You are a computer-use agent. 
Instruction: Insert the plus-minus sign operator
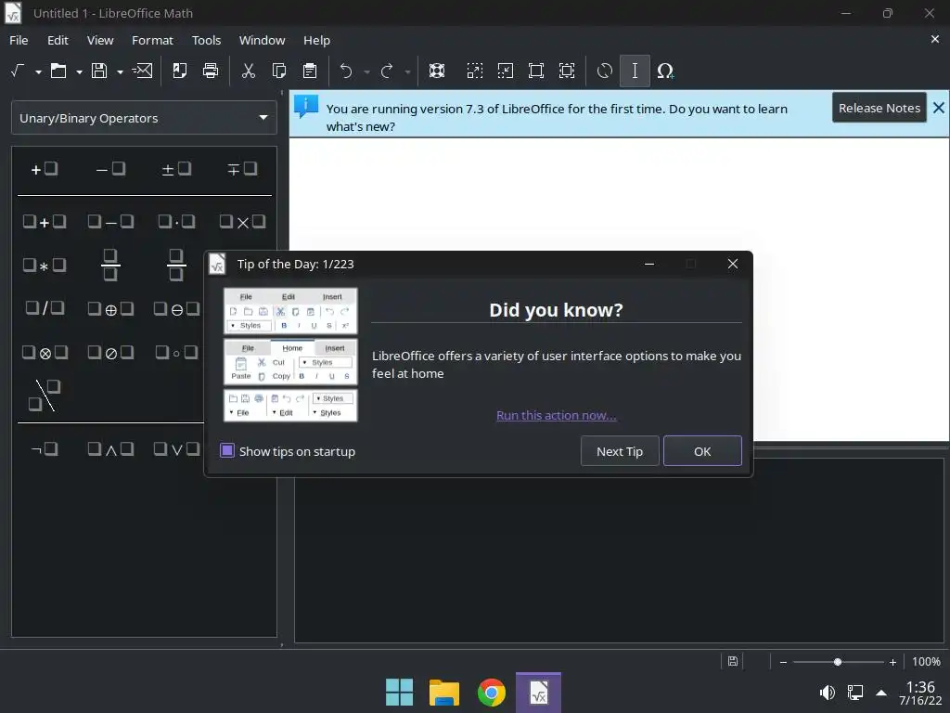click(x=176, y=169)
